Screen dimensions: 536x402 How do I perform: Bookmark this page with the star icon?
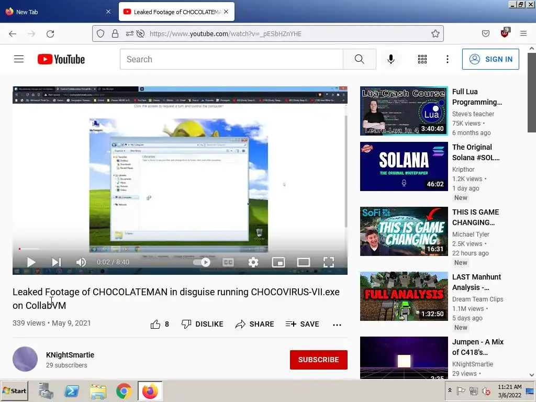pyautogui.click(x=435, y=33)
